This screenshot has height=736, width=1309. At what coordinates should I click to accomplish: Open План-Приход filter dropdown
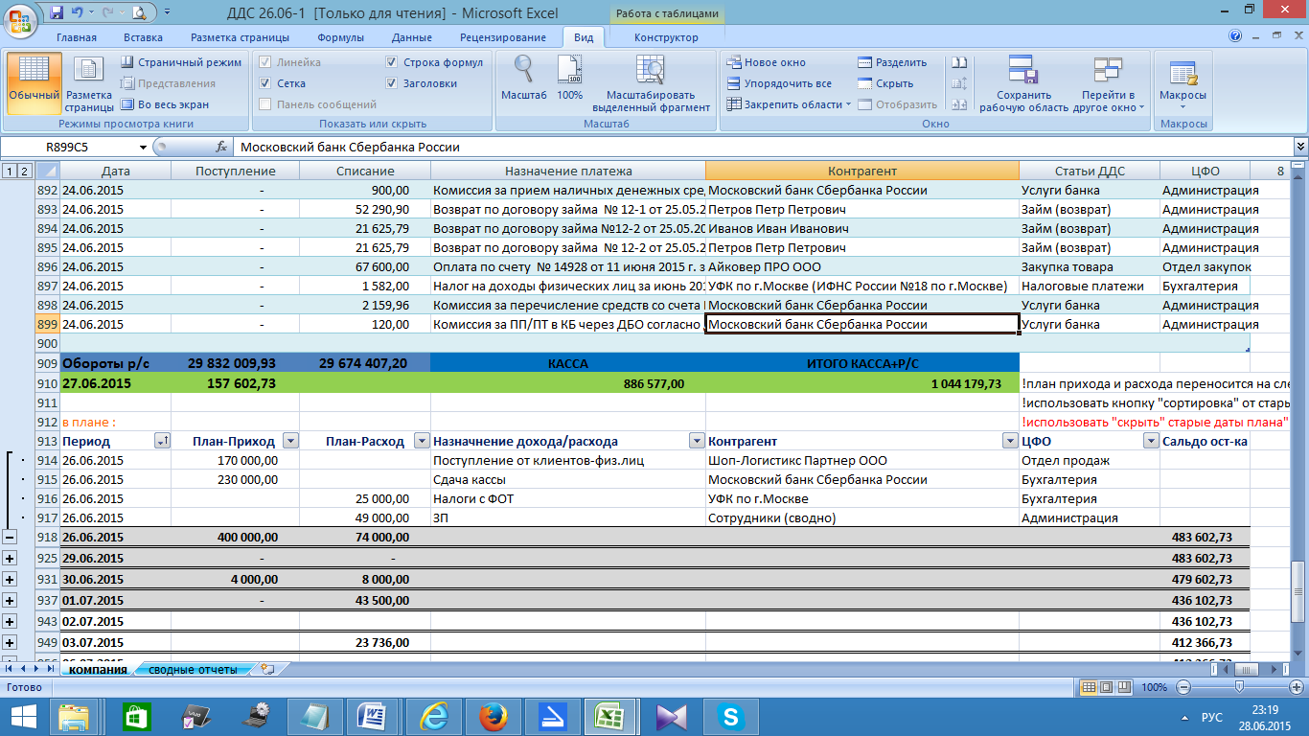tap(290, 441)
